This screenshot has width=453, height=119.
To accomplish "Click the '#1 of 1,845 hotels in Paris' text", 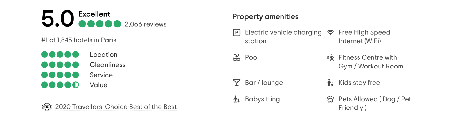I will click(x=79, y=40).
